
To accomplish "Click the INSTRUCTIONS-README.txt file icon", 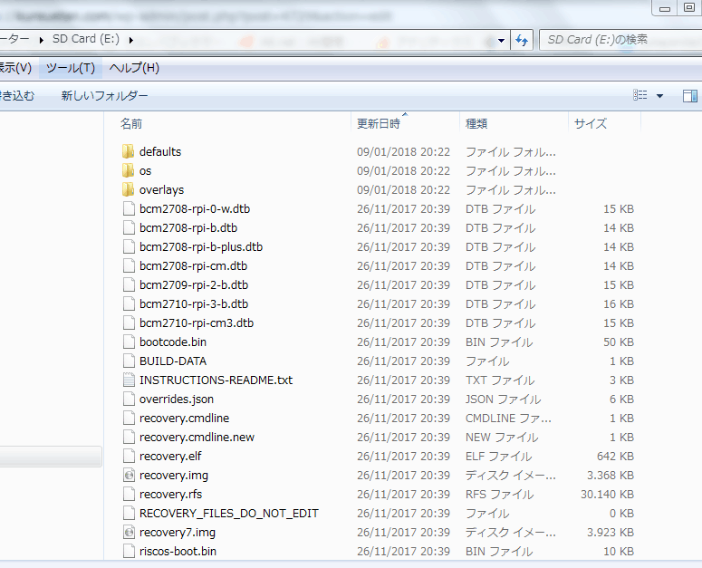I will (x=128, y=380).
